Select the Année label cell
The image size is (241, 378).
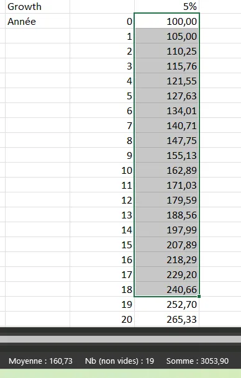[38, 21]
